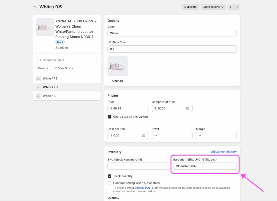Viewport: 277px width, 201px height.
Task: Click the Cost per item input field
Action: (128, 135)
